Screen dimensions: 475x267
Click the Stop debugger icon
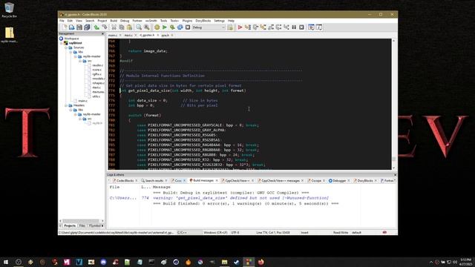click(301, 27)
